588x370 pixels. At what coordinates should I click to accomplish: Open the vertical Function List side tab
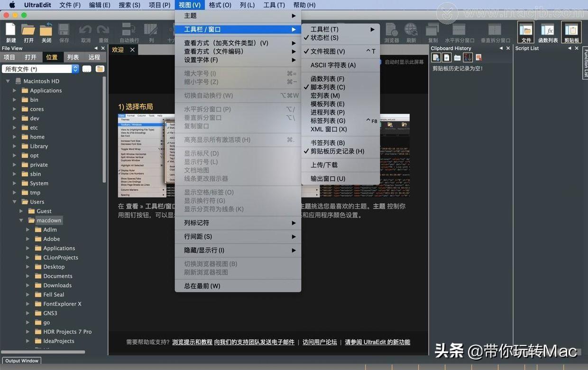pyautogui.click(x=585, y=63)
